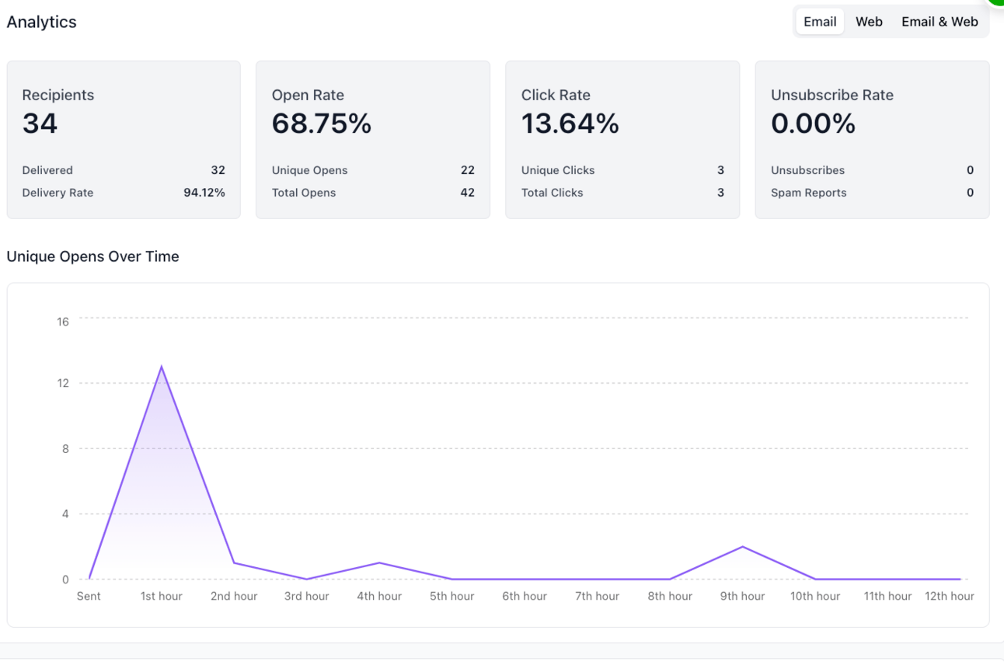
Task: Click the Sent x-axis label
Action: (x=89, y=596)
